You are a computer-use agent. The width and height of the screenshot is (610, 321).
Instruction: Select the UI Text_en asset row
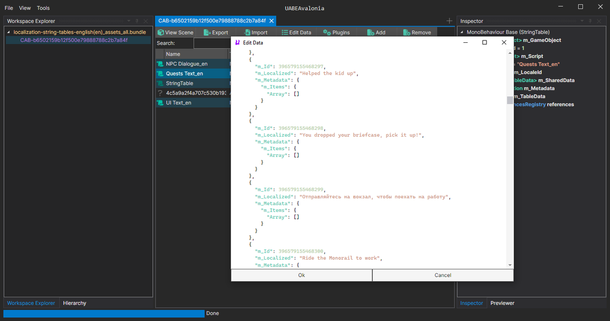pyautogui.click(x=193, y=103)
